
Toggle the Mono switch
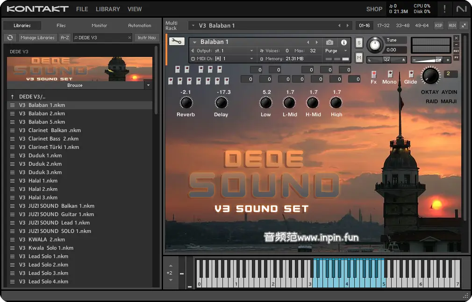pos(390,74)
